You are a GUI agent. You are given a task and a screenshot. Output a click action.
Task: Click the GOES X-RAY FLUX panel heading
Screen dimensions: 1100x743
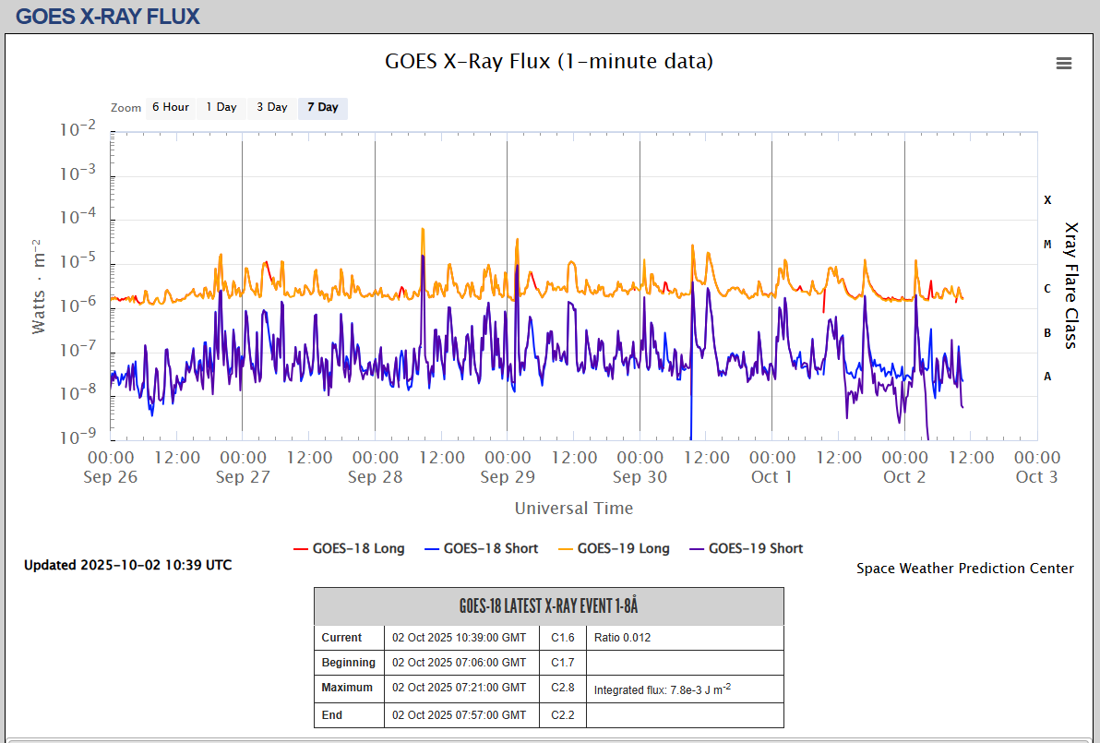(x=108, y=16)
